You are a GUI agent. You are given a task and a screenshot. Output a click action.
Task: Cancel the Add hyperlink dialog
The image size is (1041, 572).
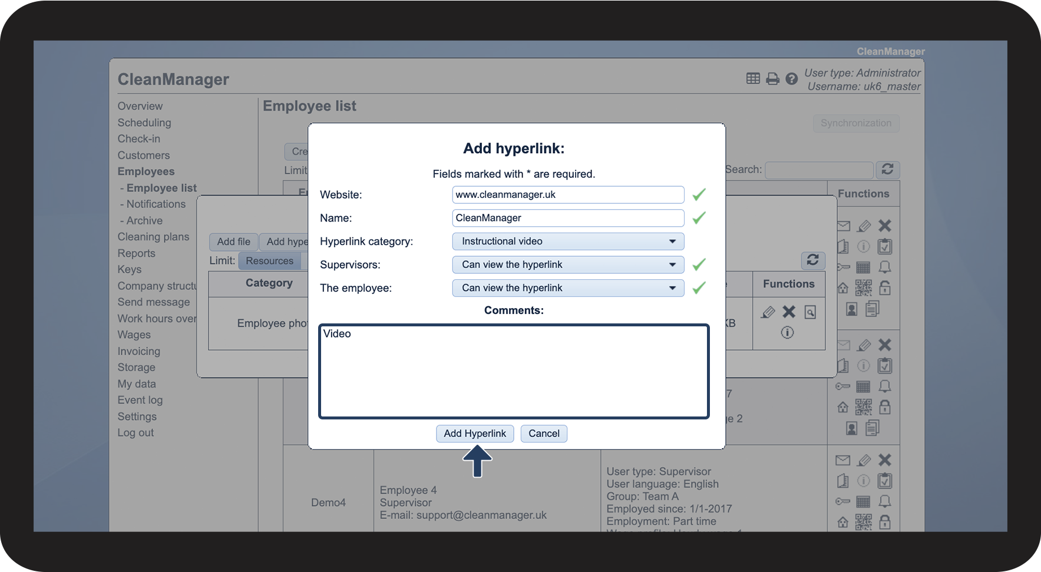click(x=544, y=434)
